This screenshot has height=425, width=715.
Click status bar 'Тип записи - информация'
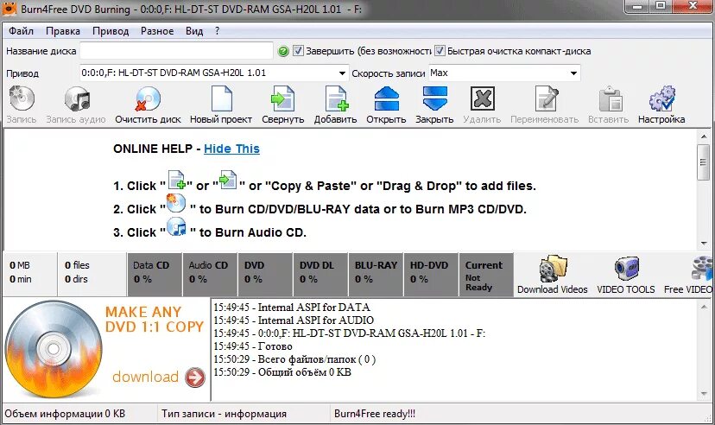click(224, 414)
